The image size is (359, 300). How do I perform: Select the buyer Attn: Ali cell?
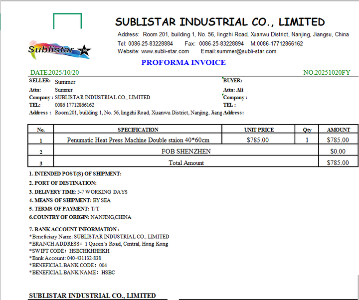(233, 90)
